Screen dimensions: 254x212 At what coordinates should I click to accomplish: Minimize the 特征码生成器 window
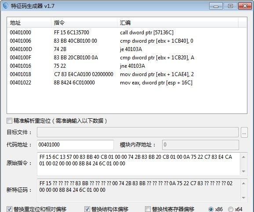(216, 6)
